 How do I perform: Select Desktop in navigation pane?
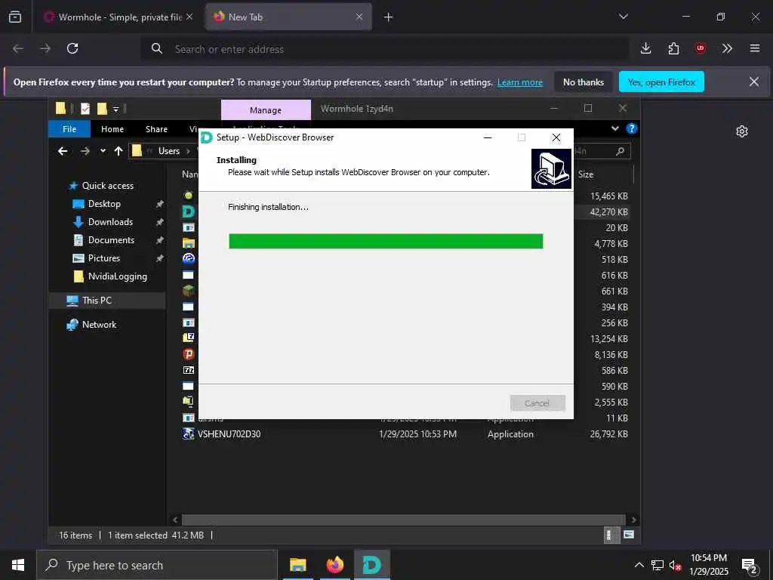(104, 204)
